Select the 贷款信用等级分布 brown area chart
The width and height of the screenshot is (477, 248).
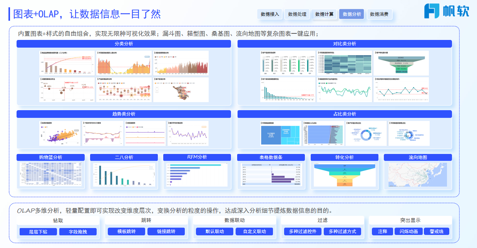point(181,63)
